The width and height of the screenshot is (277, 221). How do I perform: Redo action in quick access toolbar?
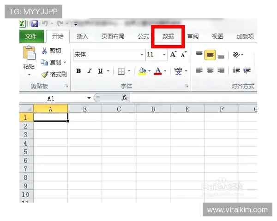[x=60, y=23]
